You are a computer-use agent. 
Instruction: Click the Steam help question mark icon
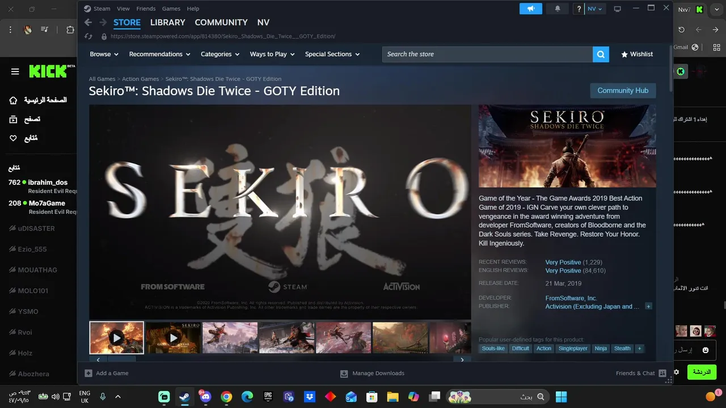(579, 9)
